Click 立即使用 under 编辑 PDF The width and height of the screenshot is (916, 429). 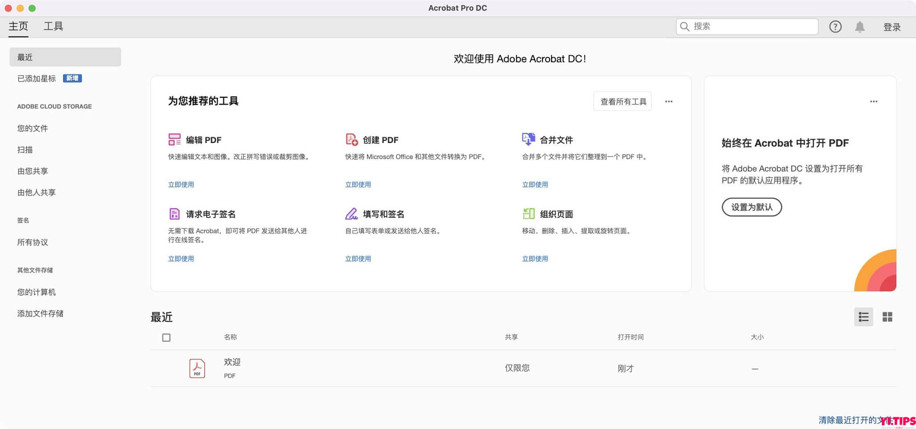[181, 184]
